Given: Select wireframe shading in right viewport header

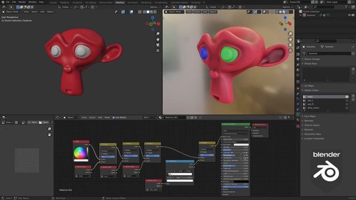Looking at the screenshot, I should [x=277, y=12].
